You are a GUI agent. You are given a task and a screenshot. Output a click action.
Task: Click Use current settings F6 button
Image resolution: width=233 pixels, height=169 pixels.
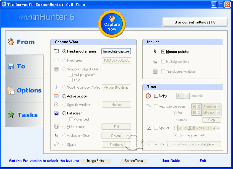pos(195,22)
